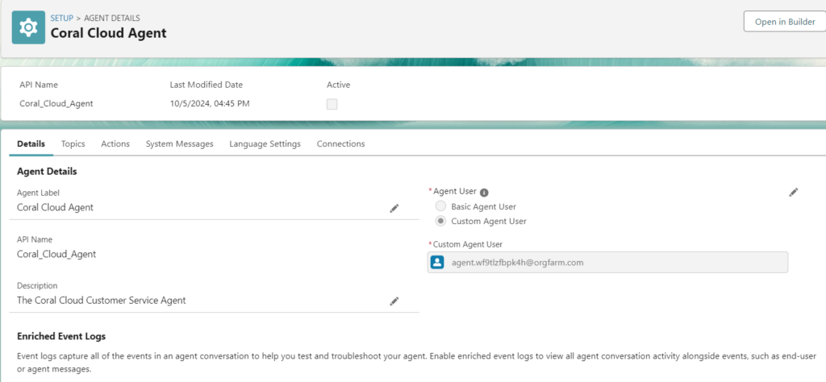Select the Basic Agent User radio button
The width and height of the screenshot is (826, 382).
pyautogui.click(x=441, y=206)
